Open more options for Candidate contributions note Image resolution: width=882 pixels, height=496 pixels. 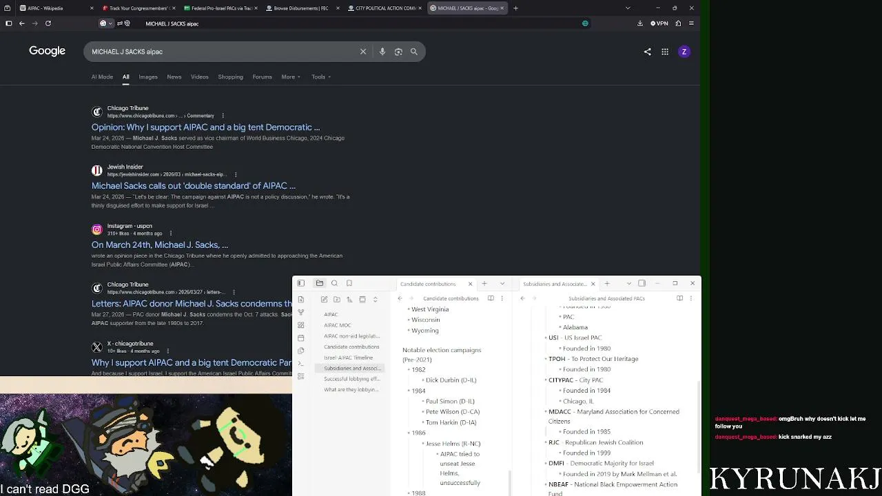502,298
